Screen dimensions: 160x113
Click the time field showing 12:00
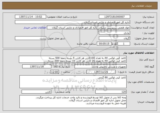click(55, 72)
